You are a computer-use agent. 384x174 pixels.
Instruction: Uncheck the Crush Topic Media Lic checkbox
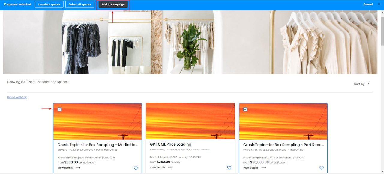point(60,109)
